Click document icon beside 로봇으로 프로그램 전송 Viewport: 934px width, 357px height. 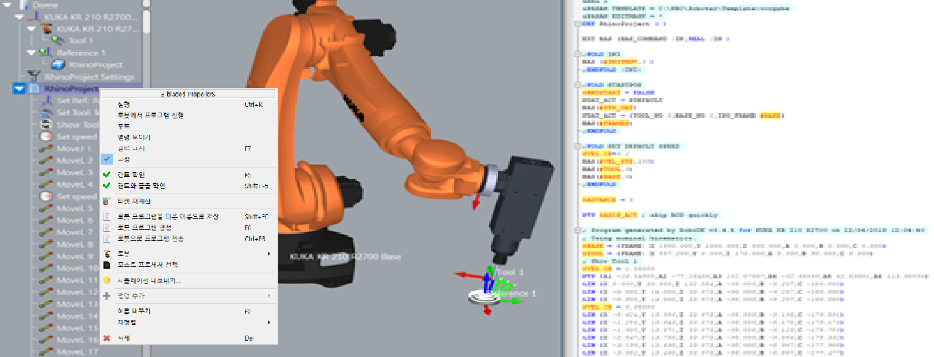[106, 238]
